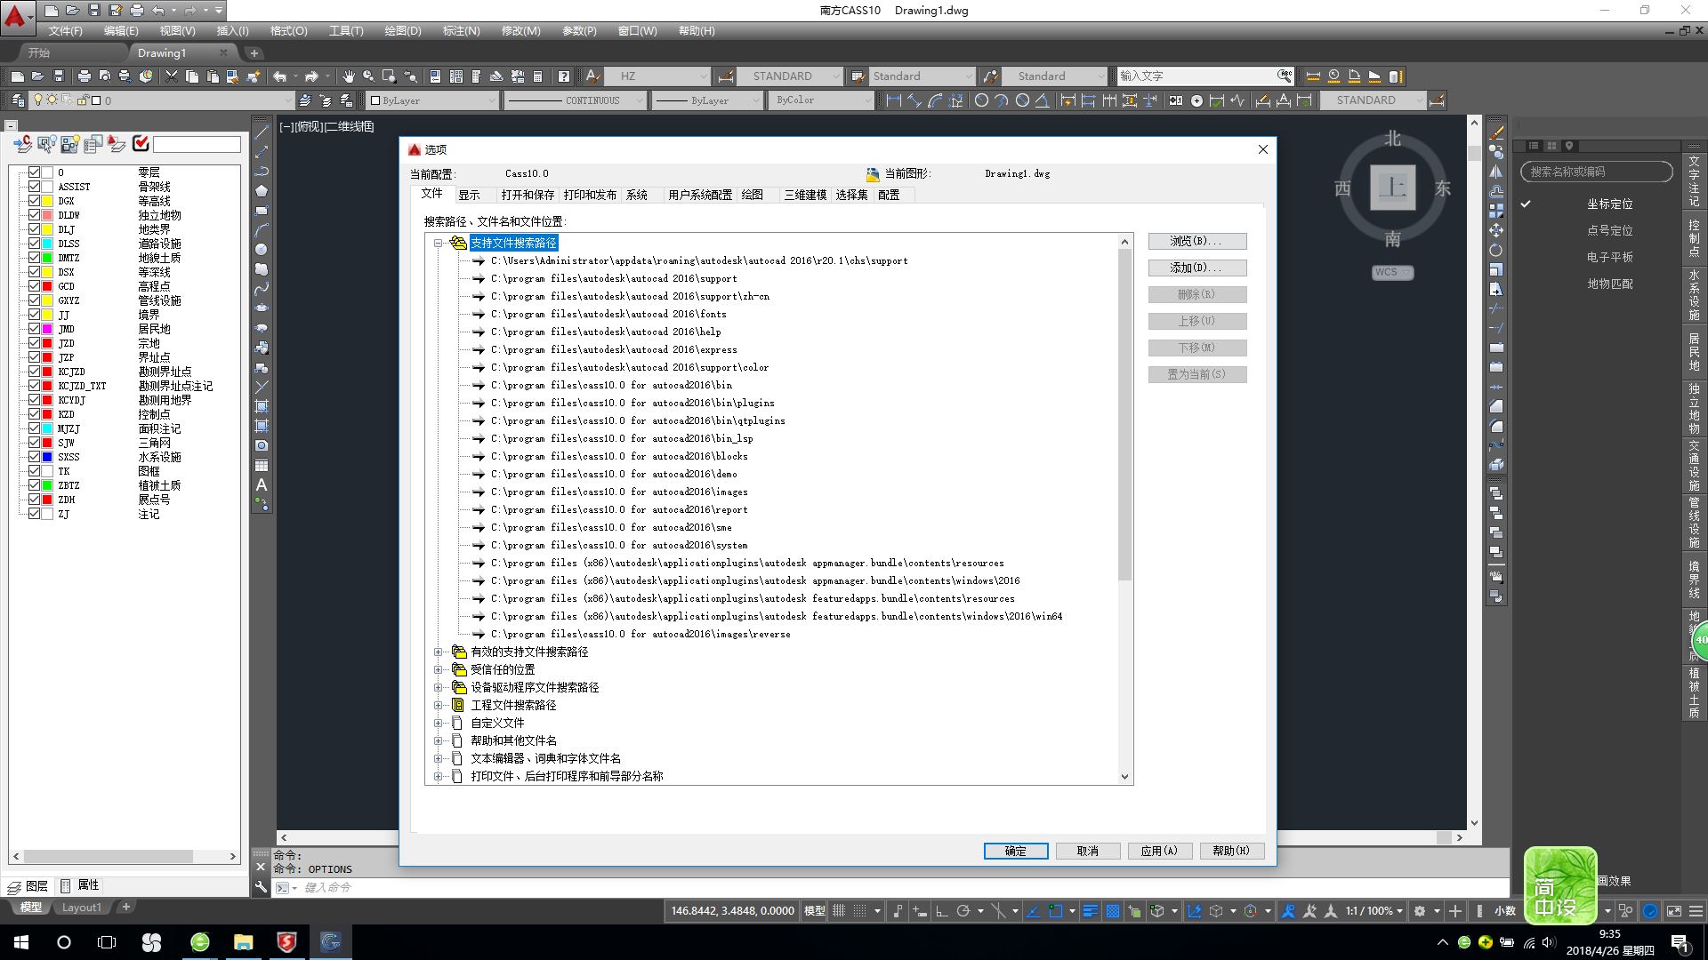Click the Undo arrow icon

(280, 76)
